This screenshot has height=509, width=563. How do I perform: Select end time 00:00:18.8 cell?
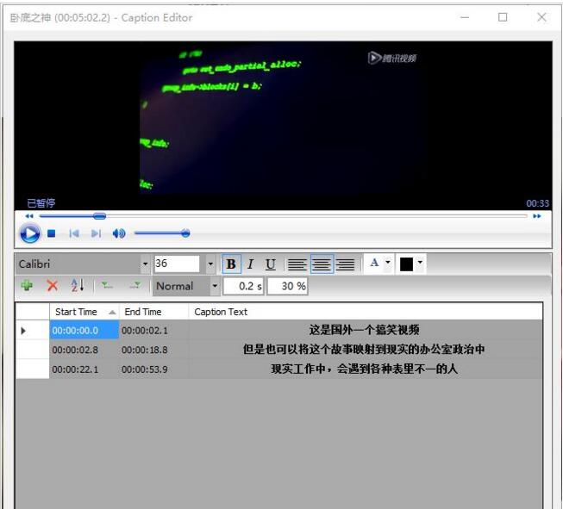click(x=153, y=350)
